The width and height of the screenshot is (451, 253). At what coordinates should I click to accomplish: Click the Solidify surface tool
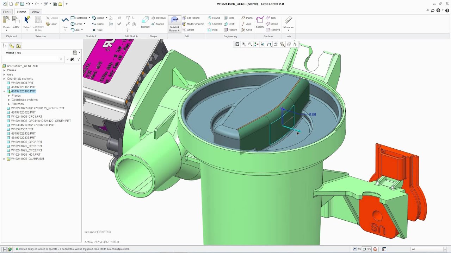(260, 22)
